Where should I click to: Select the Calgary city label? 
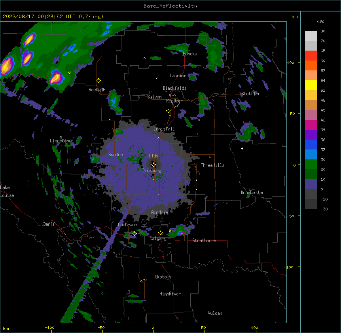pos(158,238)
